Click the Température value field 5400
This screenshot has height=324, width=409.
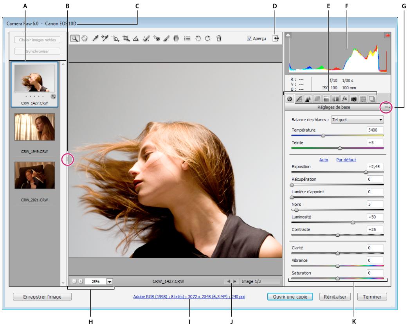[x=375, y=130]
